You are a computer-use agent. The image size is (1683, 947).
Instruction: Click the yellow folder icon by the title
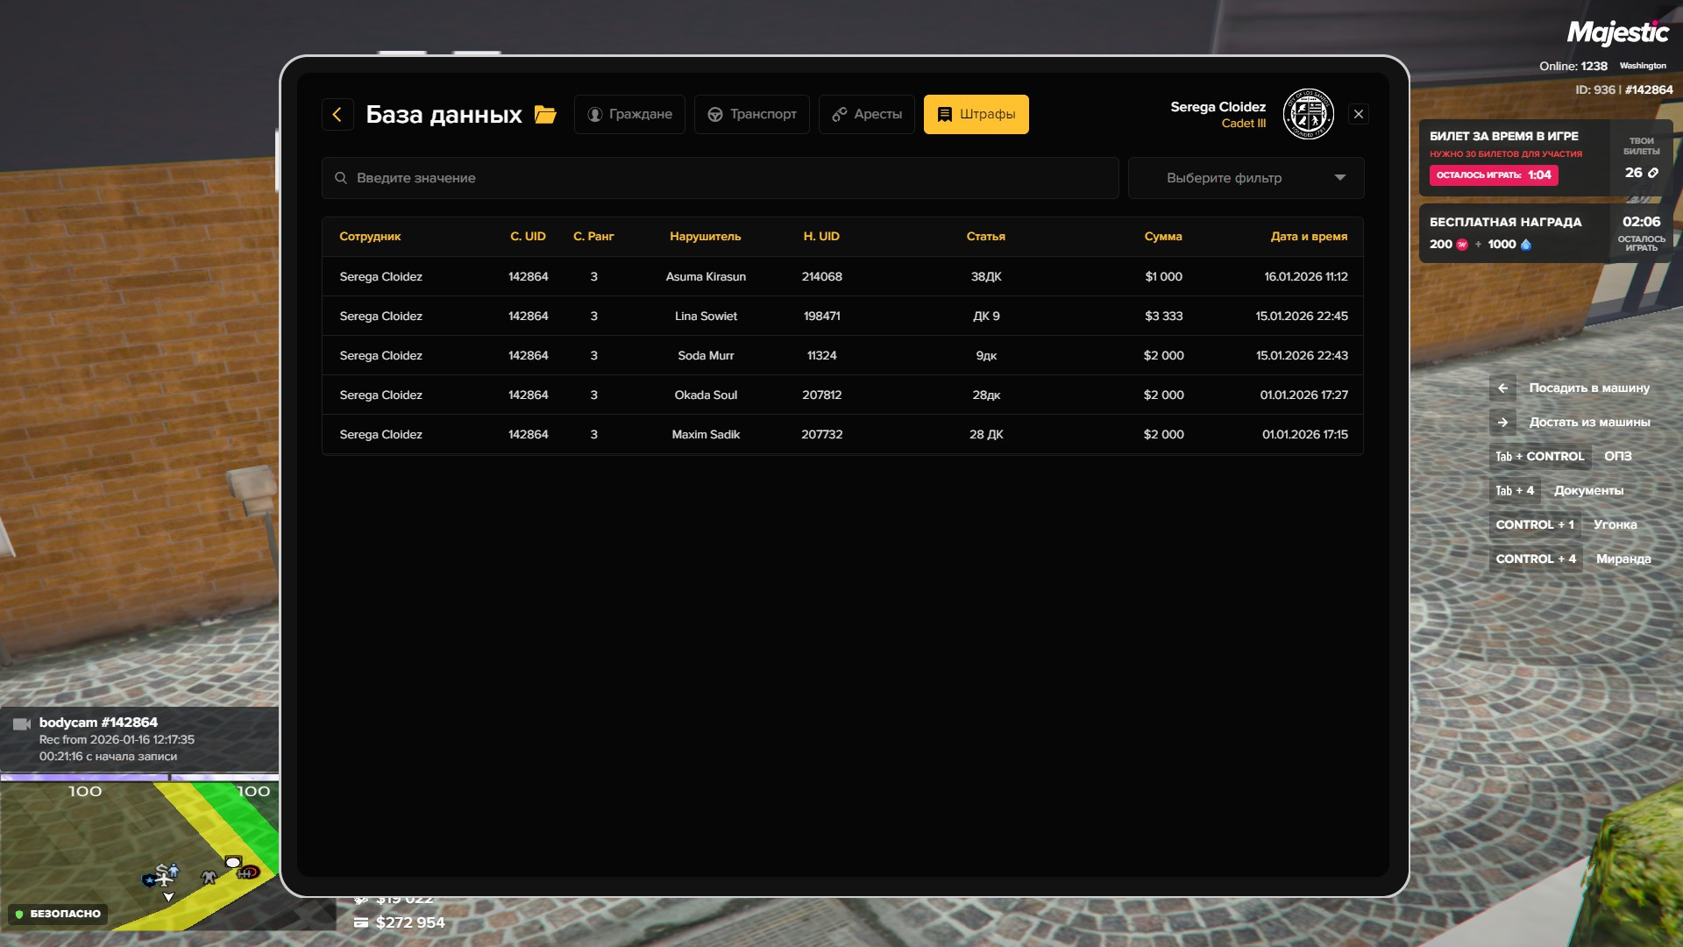point(545,115)
